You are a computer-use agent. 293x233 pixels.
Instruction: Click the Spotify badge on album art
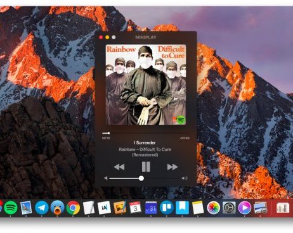[x=181, y=120]
